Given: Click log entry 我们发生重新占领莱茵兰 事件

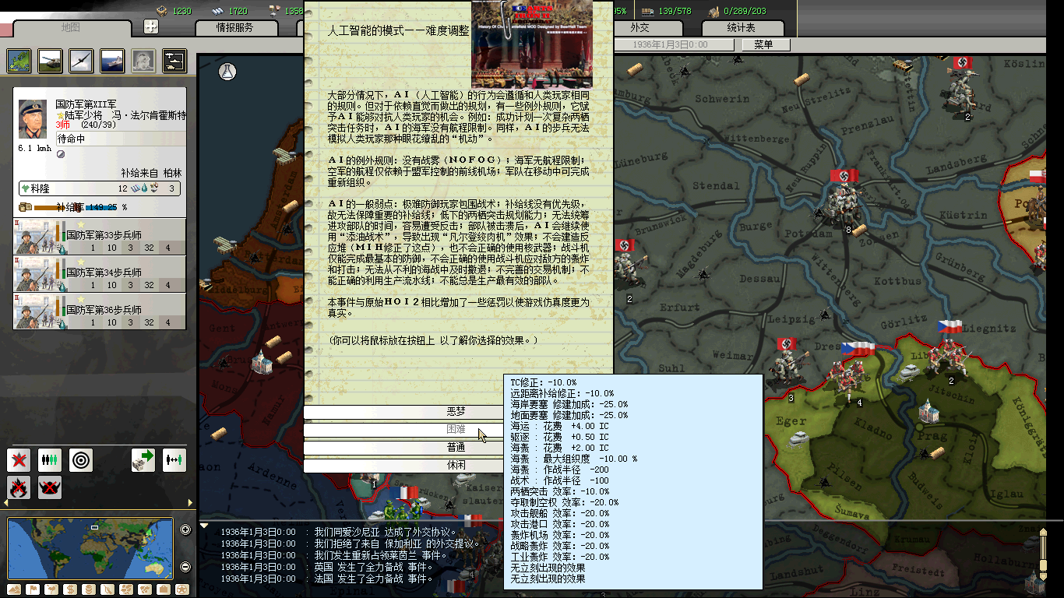Looking at the screenshot, I should point(381,556).
